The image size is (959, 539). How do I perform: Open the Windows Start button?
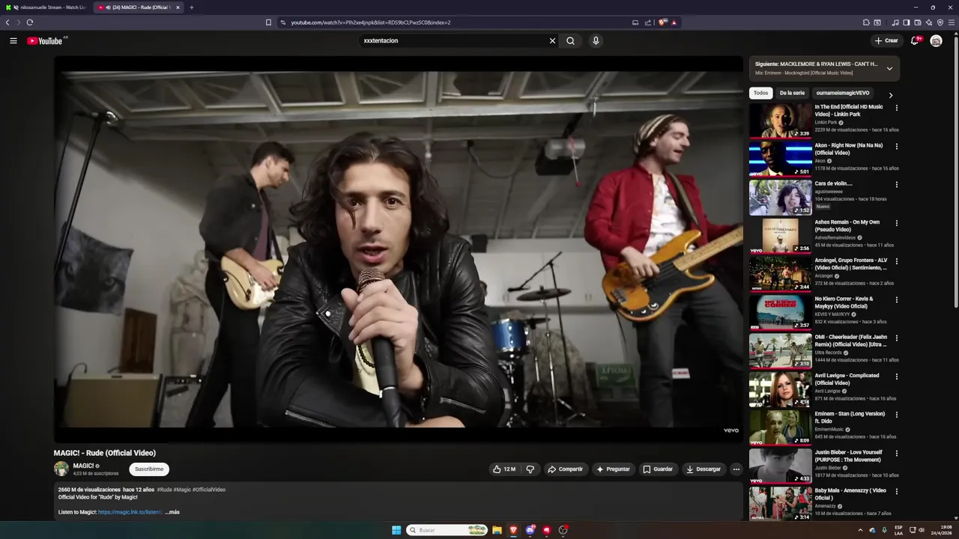pos(396,530)
